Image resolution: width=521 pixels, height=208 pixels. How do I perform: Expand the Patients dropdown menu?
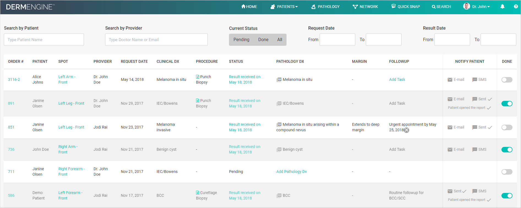point(284,7)
